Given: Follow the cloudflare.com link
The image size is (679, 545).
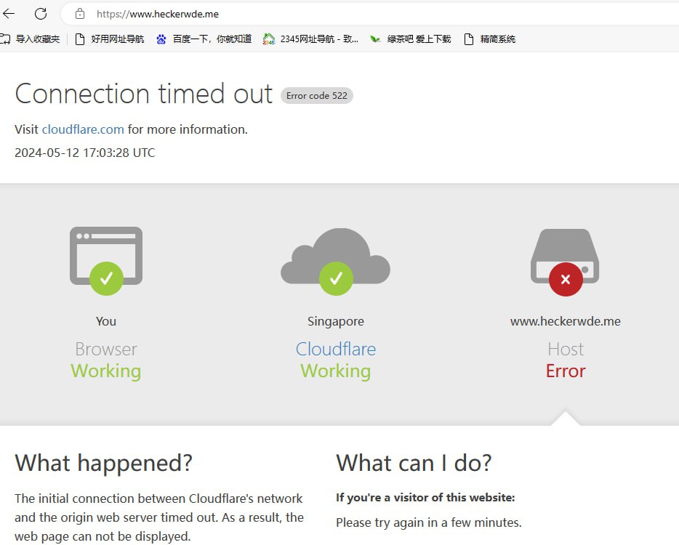Looking at the screenshot, I should [x=83, y=129].
